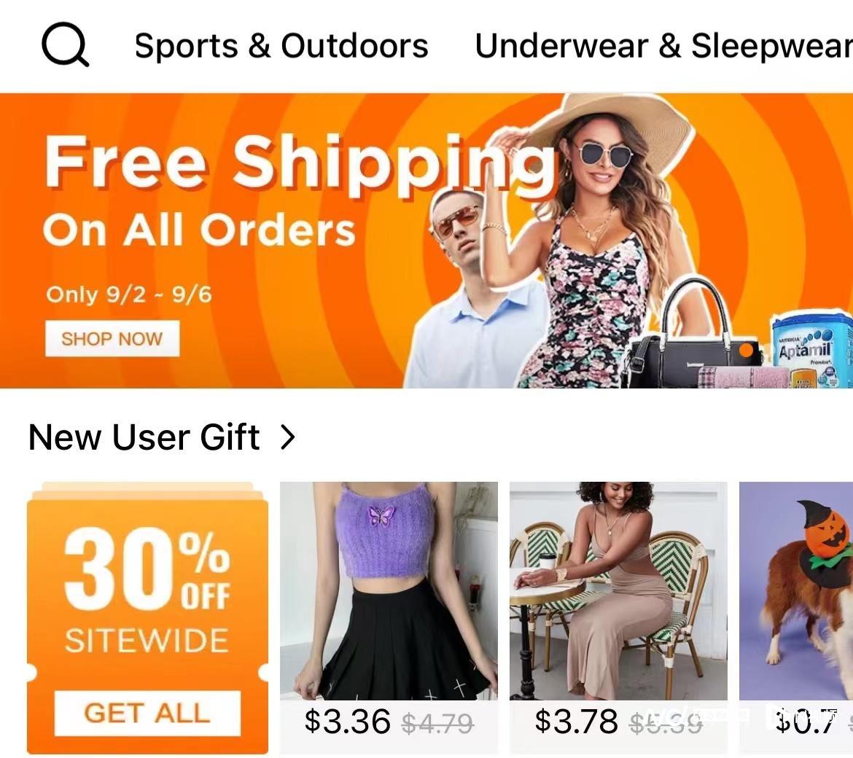Viewport: 853px width, 758px height.
Task: Open the beige dress product image
Action: tap(618, 591)
